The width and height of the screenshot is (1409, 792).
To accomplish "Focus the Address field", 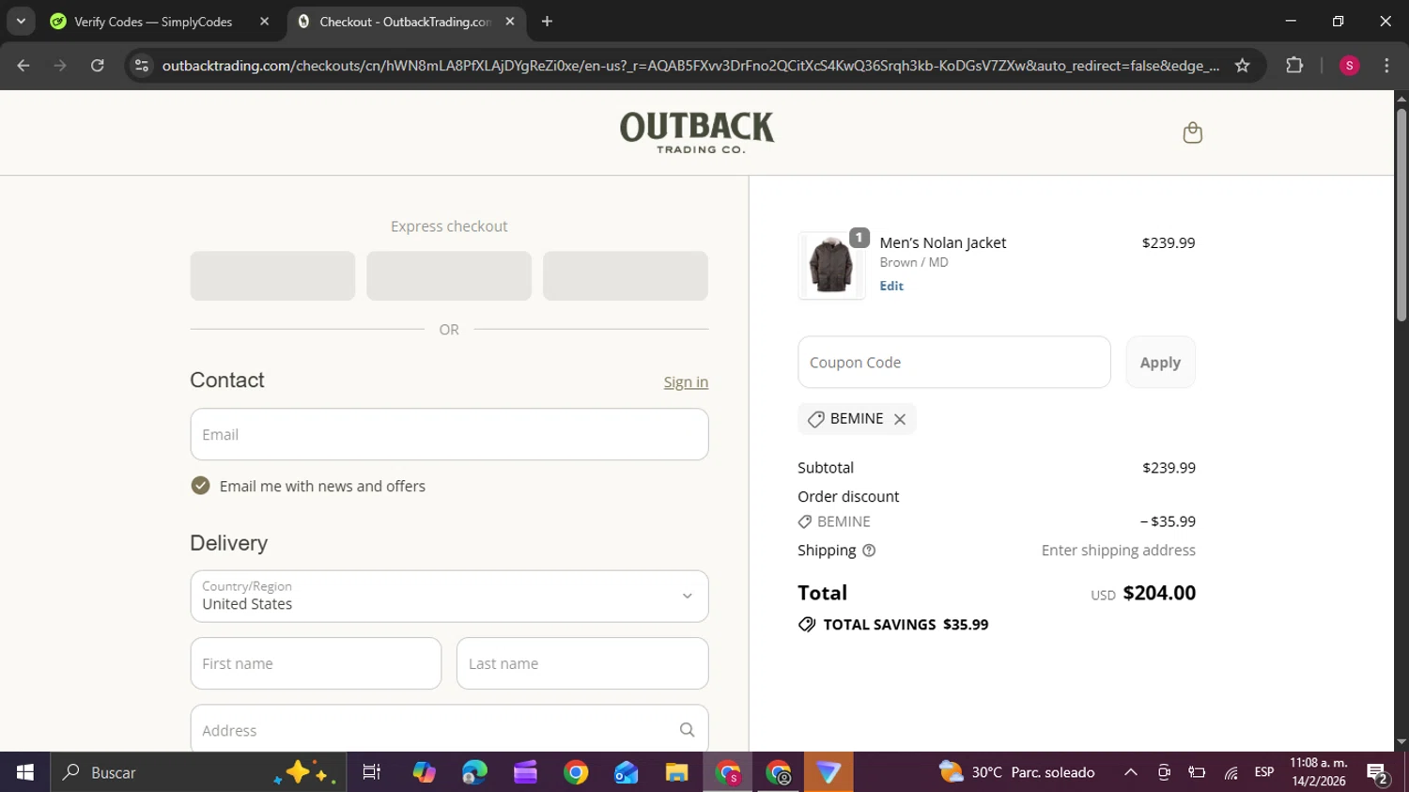I will click(x=449, y=729).
